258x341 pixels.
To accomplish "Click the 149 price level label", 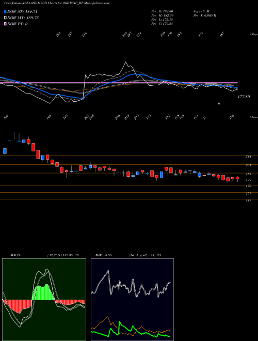I will coord(248,200).
